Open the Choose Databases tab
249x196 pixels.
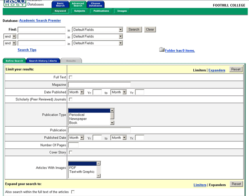pyautogui.click(x=95, y=5)
